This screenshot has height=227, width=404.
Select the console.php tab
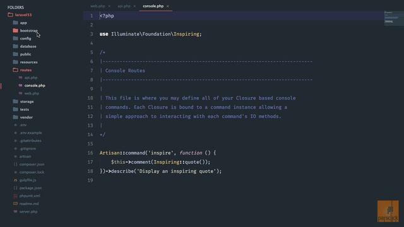(x=153, y=6)
